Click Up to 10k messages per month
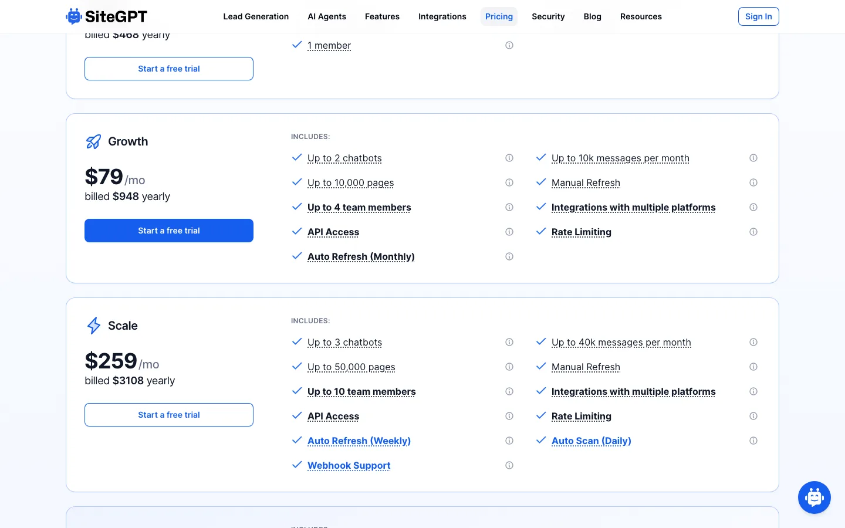 tap(620, 158)
